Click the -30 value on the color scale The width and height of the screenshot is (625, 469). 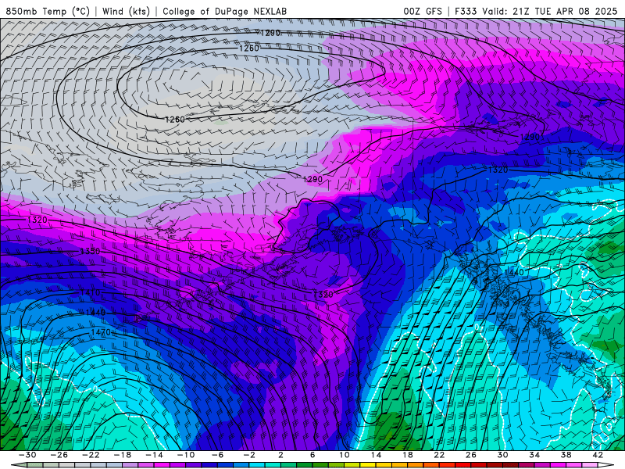coord(27,455)
